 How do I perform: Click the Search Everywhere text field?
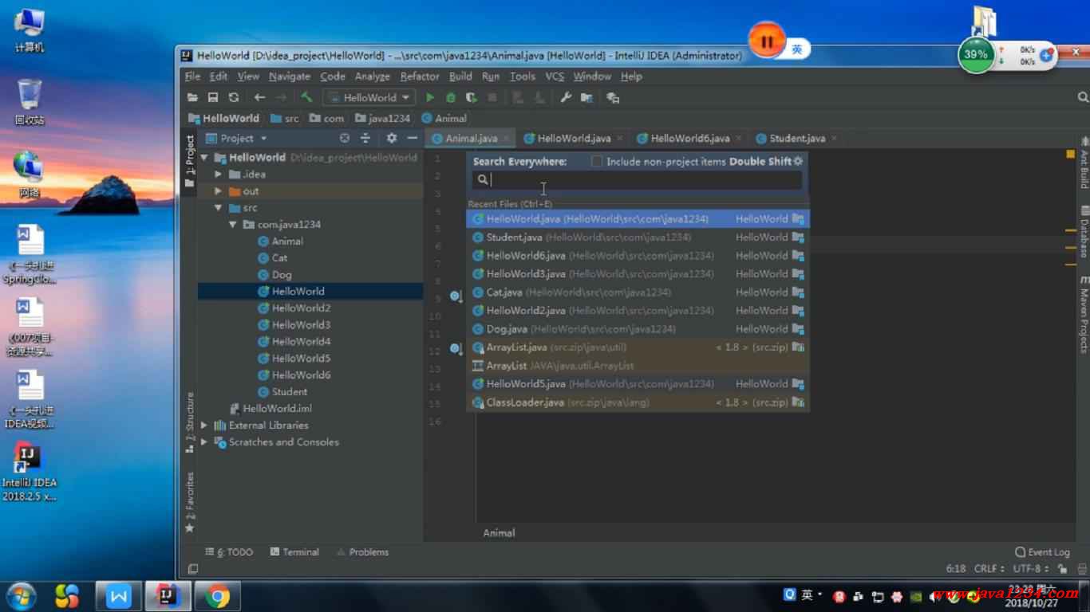[638, 180]
